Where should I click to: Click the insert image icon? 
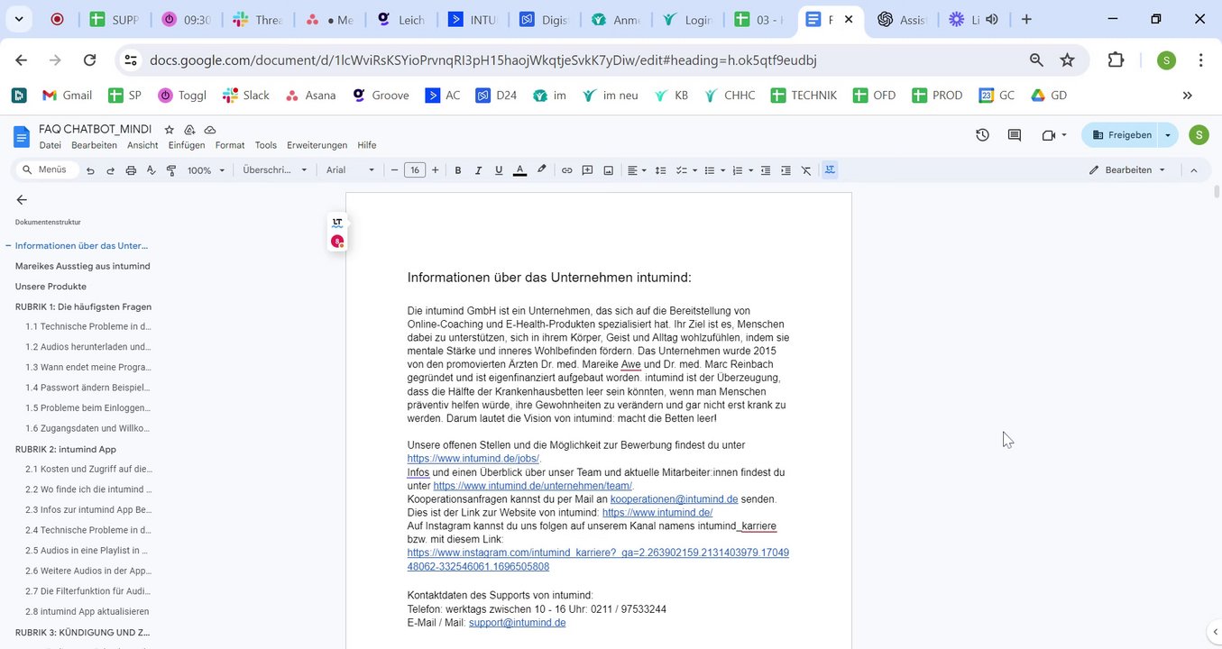pos(608,170)
